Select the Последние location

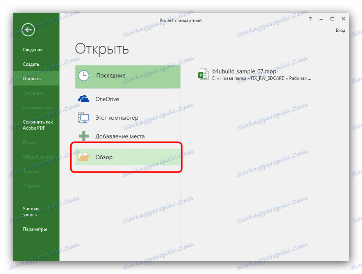coord(128,77)
